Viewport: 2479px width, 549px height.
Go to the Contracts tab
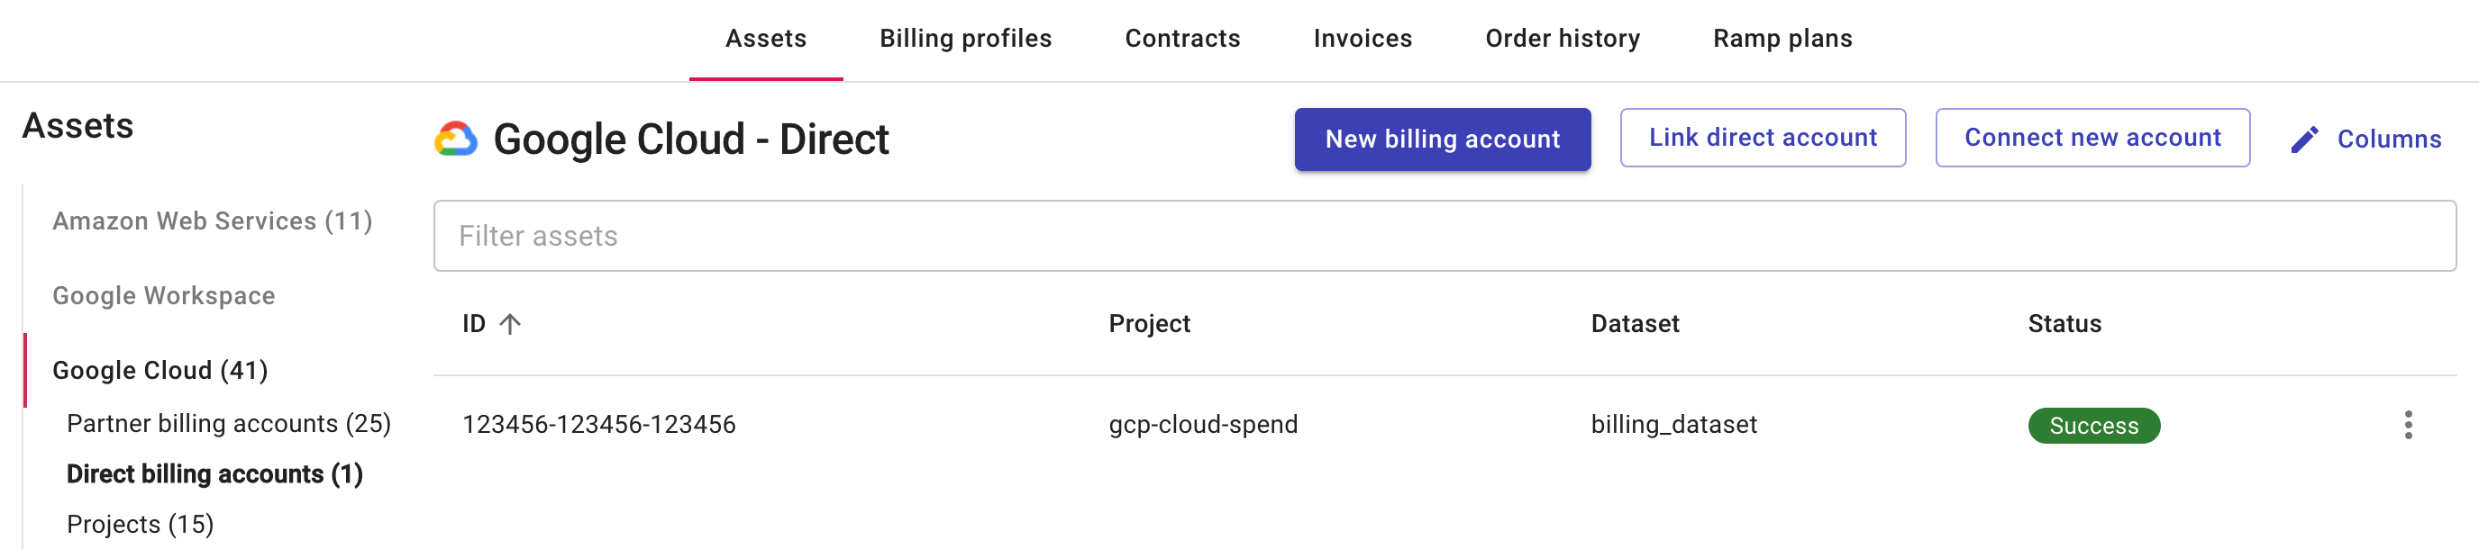(x=1181, y=39)
